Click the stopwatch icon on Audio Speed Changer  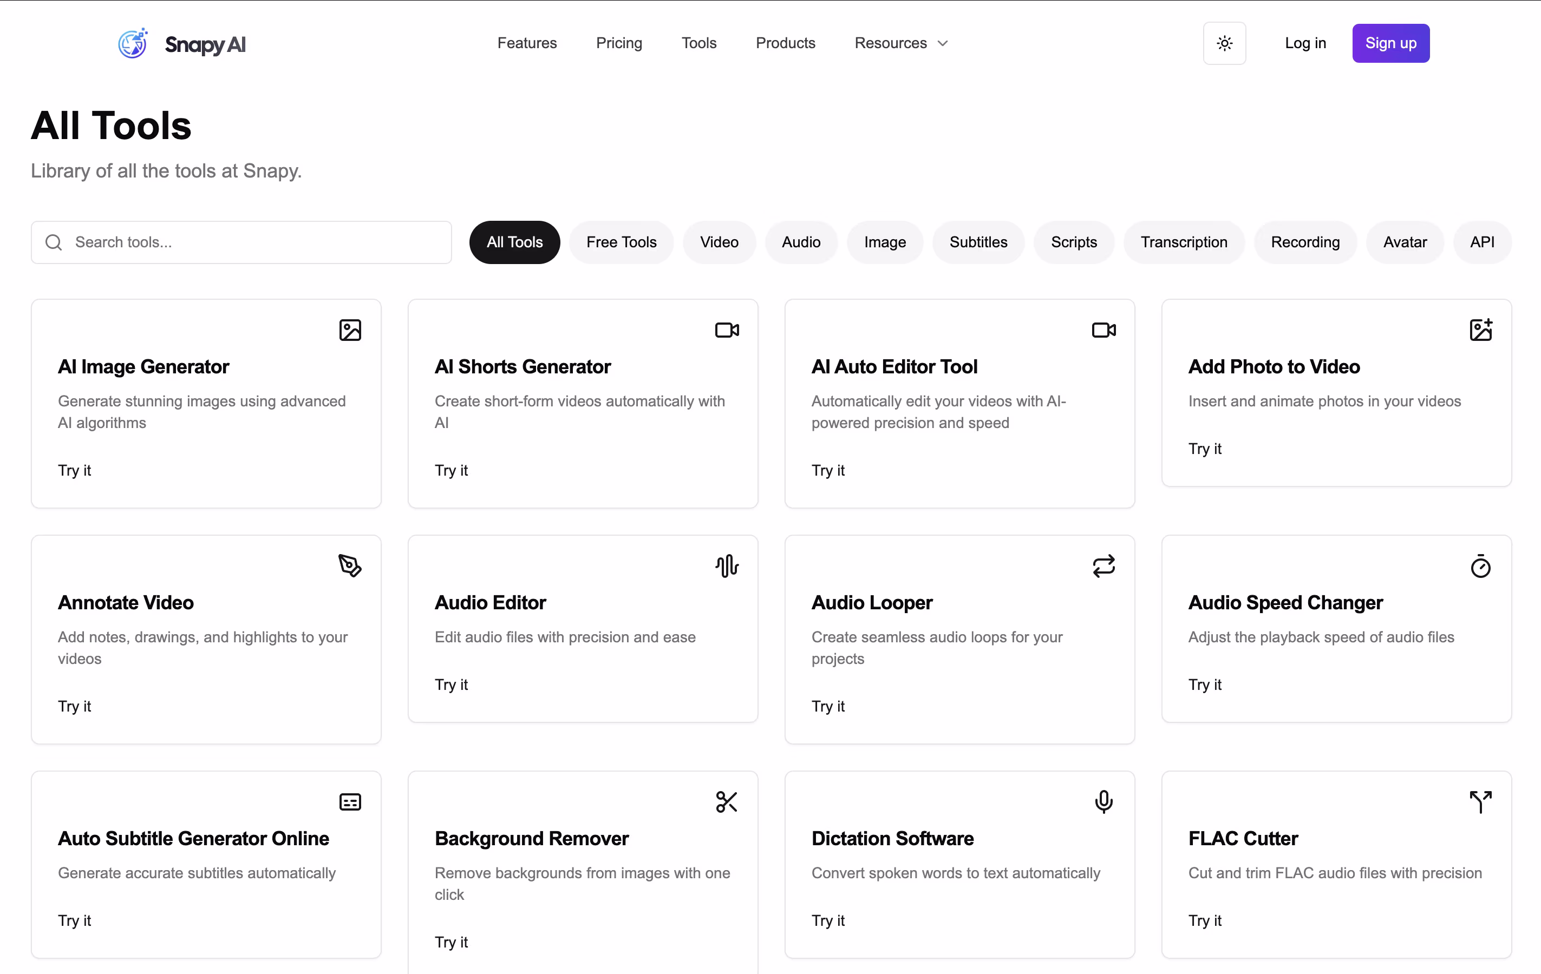1480,565
